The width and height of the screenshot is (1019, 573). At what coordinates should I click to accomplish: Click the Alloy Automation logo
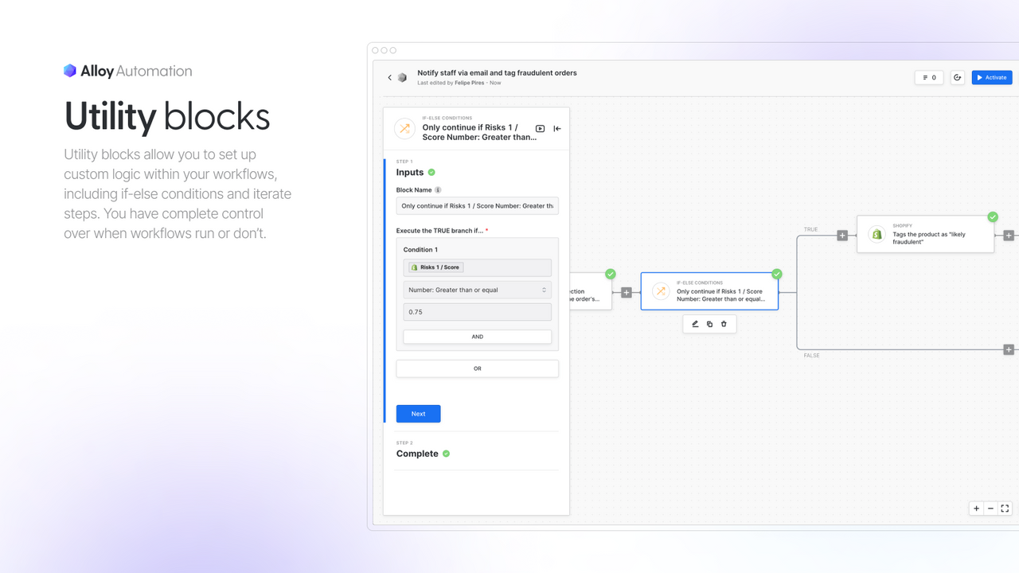[x=127, y=71]
